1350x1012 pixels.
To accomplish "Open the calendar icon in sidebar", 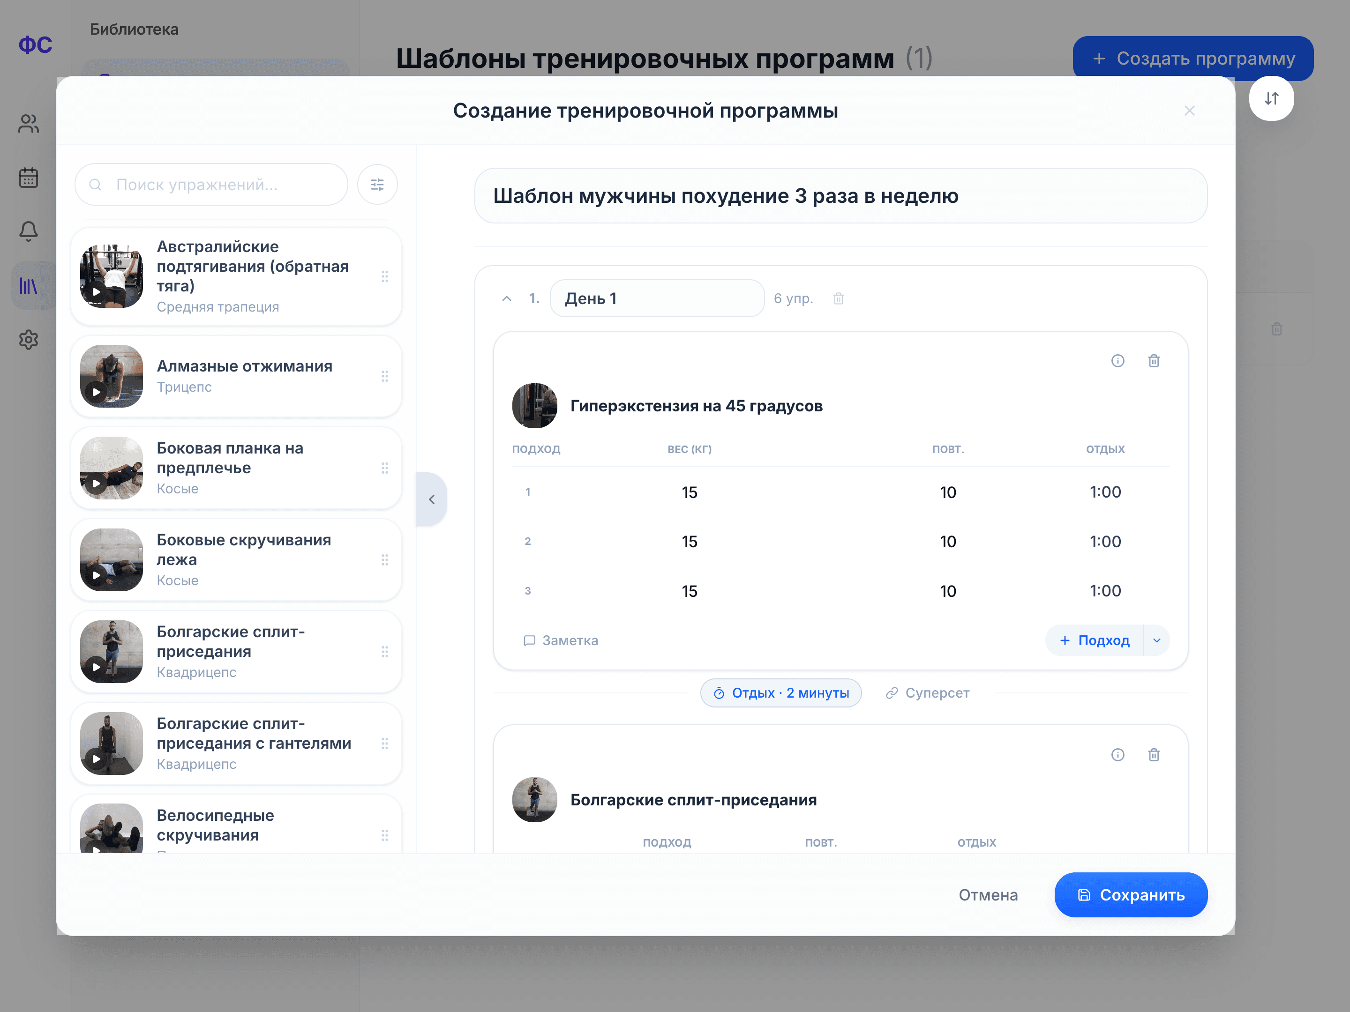I will pyautogui.click(x=29, y=178).
